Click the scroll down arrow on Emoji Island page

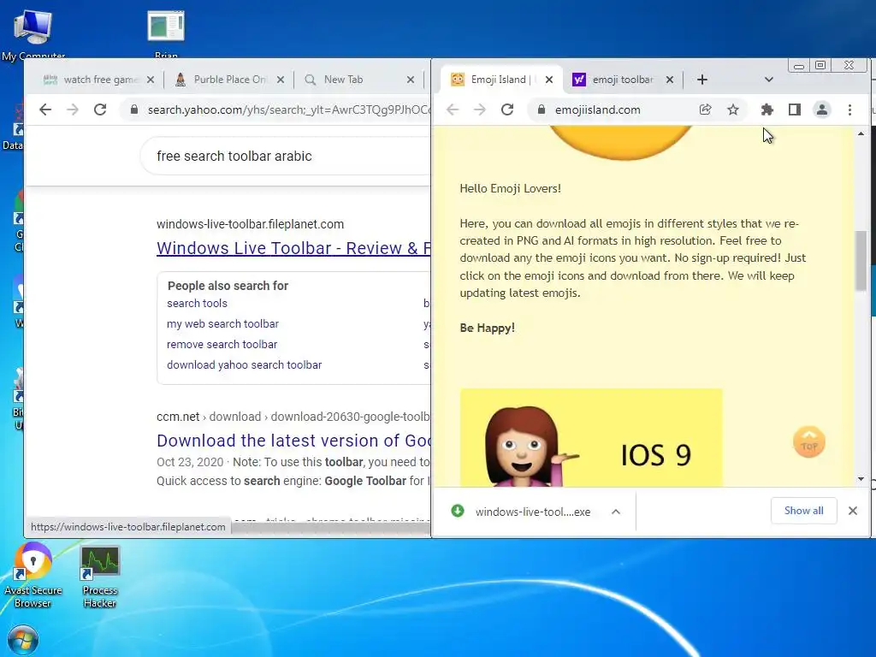tap(861, 479)
